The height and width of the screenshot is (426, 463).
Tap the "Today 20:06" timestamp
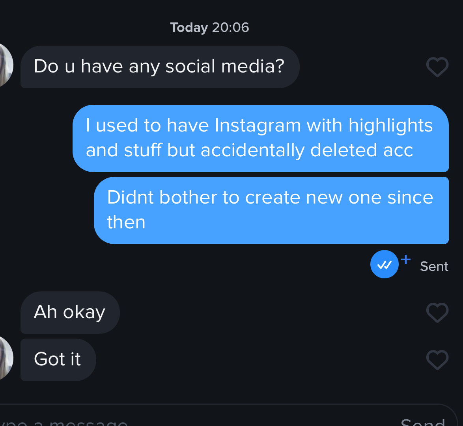[x=210, y=28]
